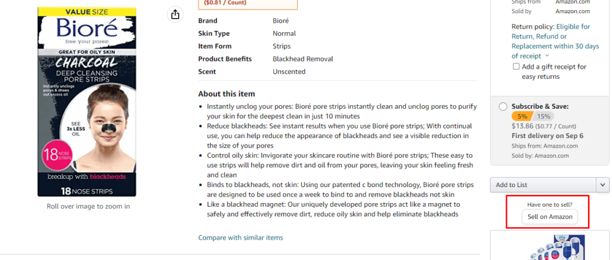Viewport: 612px width, 260px height.
Task: Click the $0.81 per count price box
Action: pyautogui.click(x=248, y=4)
